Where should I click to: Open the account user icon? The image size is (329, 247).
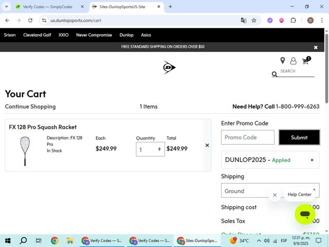coord(294,61)
